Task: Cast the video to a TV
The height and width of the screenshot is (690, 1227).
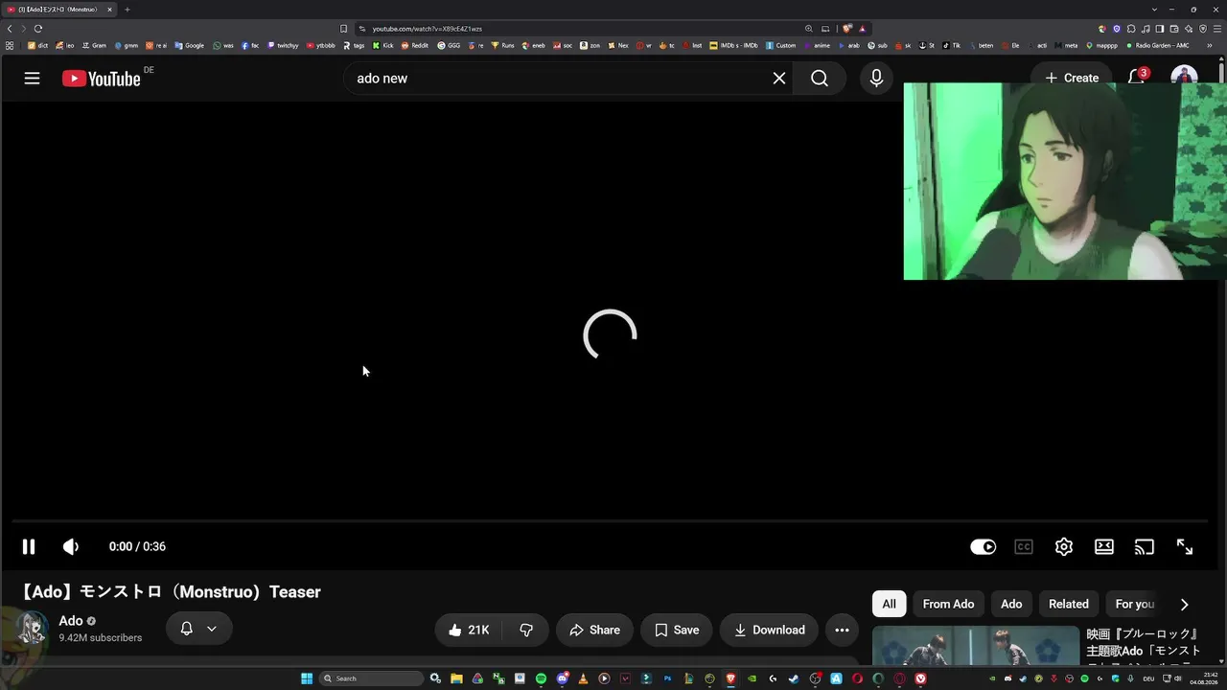Action: tap(1145, 546)
